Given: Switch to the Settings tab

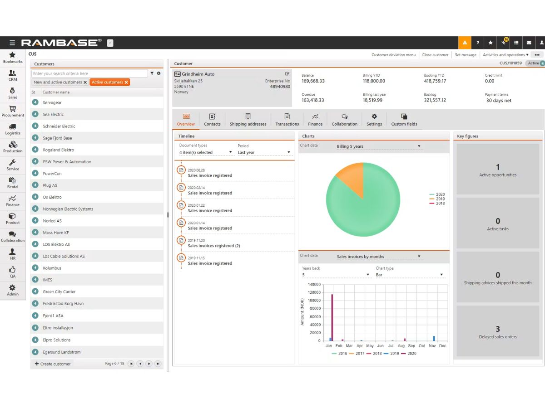Looking at the screenshot, I should click(x=374, y=120).
